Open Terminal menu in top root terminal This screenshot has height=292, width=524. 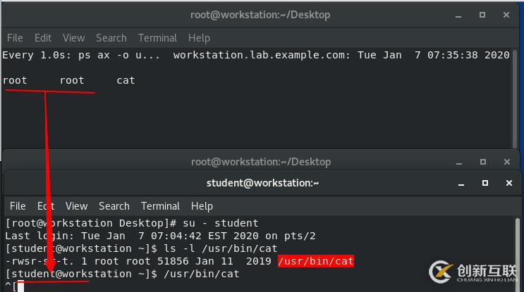point(157,38)
